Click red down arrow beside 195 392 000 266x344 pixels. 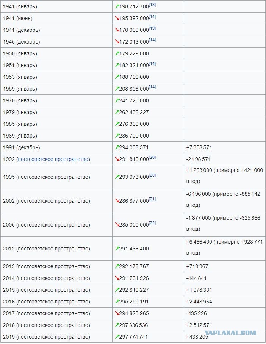pos(117,18)
